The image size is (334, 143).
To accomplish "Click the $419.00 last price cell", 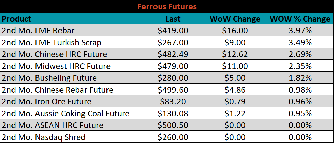I will pyautogui.click(x=173, y=30).
